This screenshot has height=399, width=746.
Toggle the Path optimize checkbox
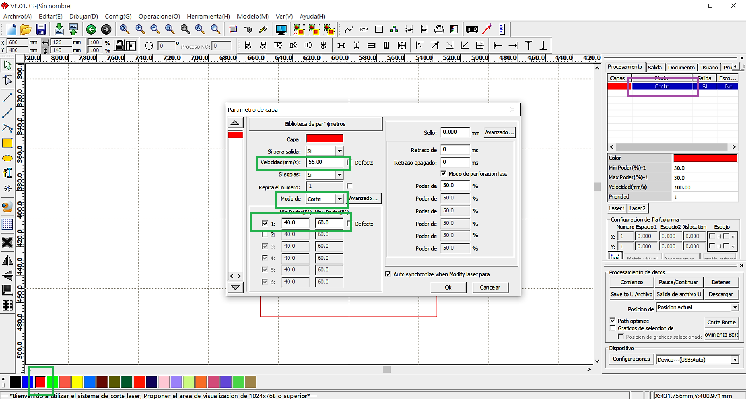click(612, 321)
